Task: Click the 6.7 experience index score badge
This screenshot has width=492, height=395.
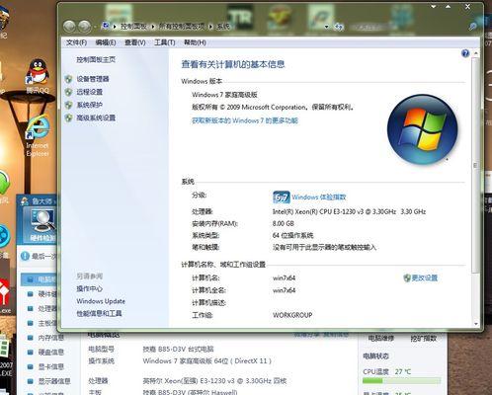Action: [282, 197]
